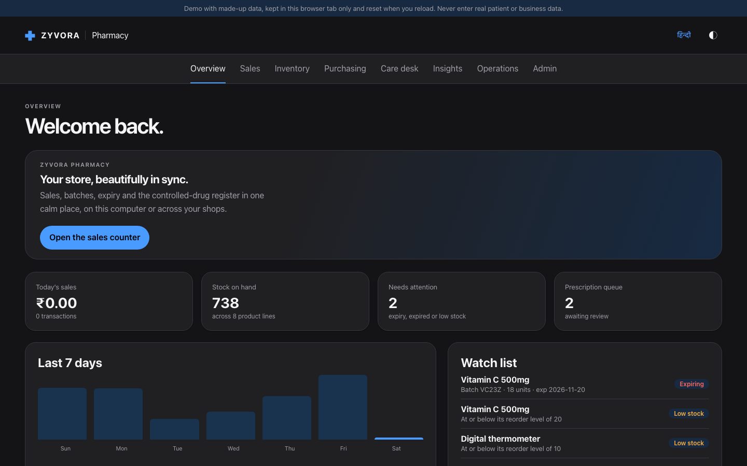The image size is (747, 466).
Task: Click Open the sales counter button
Action: [94, 238]
